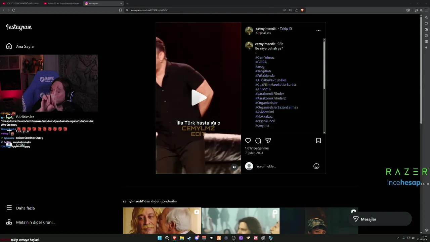Open the #YahşiBatı hashtag
The width and height of the screenshot is (430, 242).
(x=263, y=71)
